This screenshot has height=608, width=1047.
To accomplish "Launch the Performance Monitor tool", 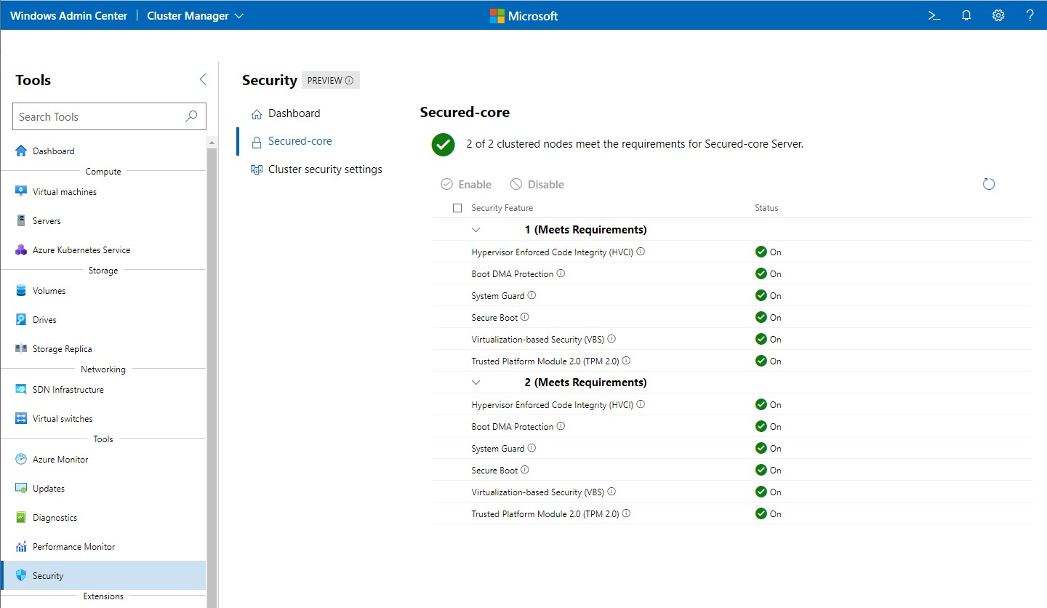I will coord(73,546).
